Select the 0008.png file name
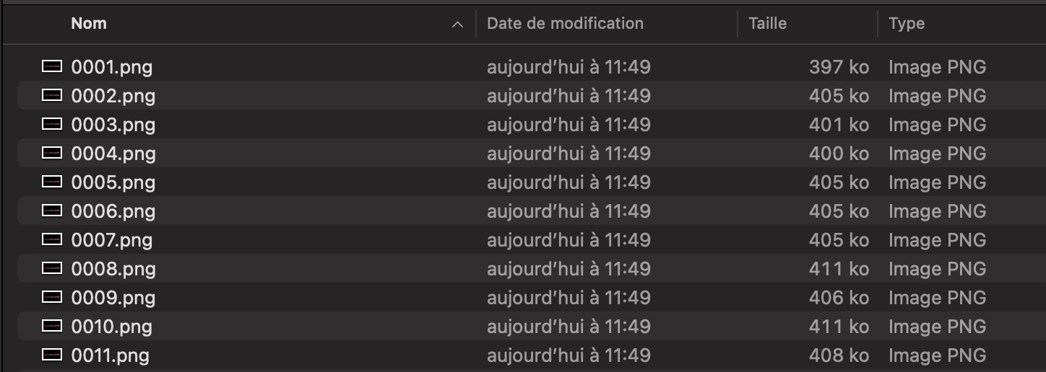Screen dimensions: 1046x372 pyautogui.click(x=113, y=269)
